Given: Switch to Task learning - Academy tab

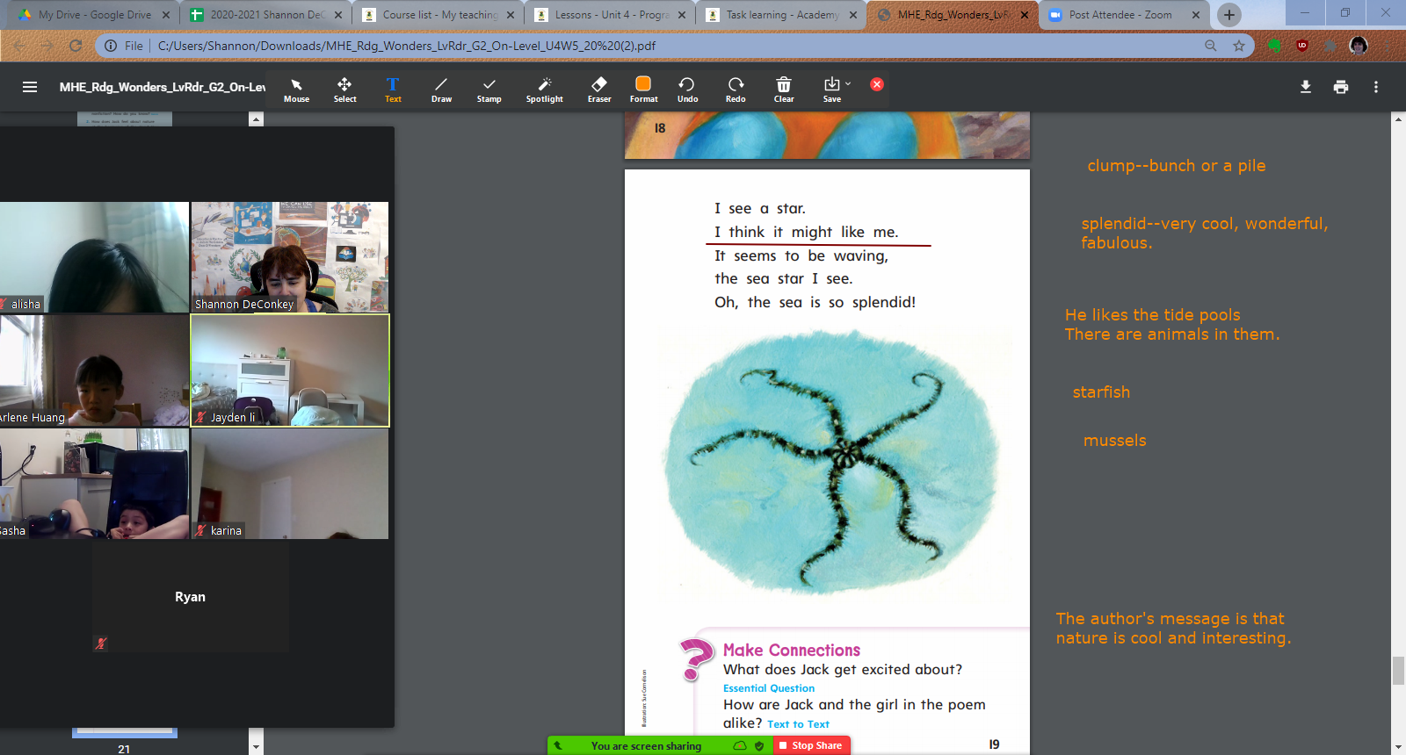Looking at the screenshot, I should pos(781,15).
